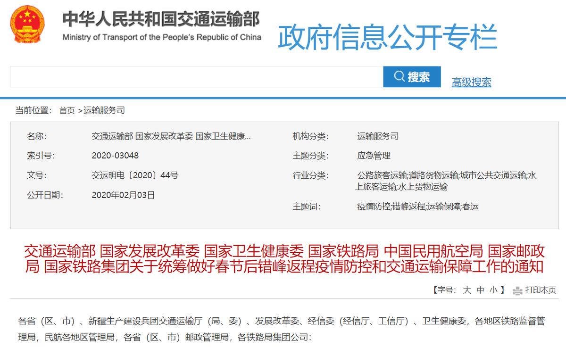Open 运输服务司 breadcrumb link
Viewport: 566px width, 356px height.
click(104, 110)
